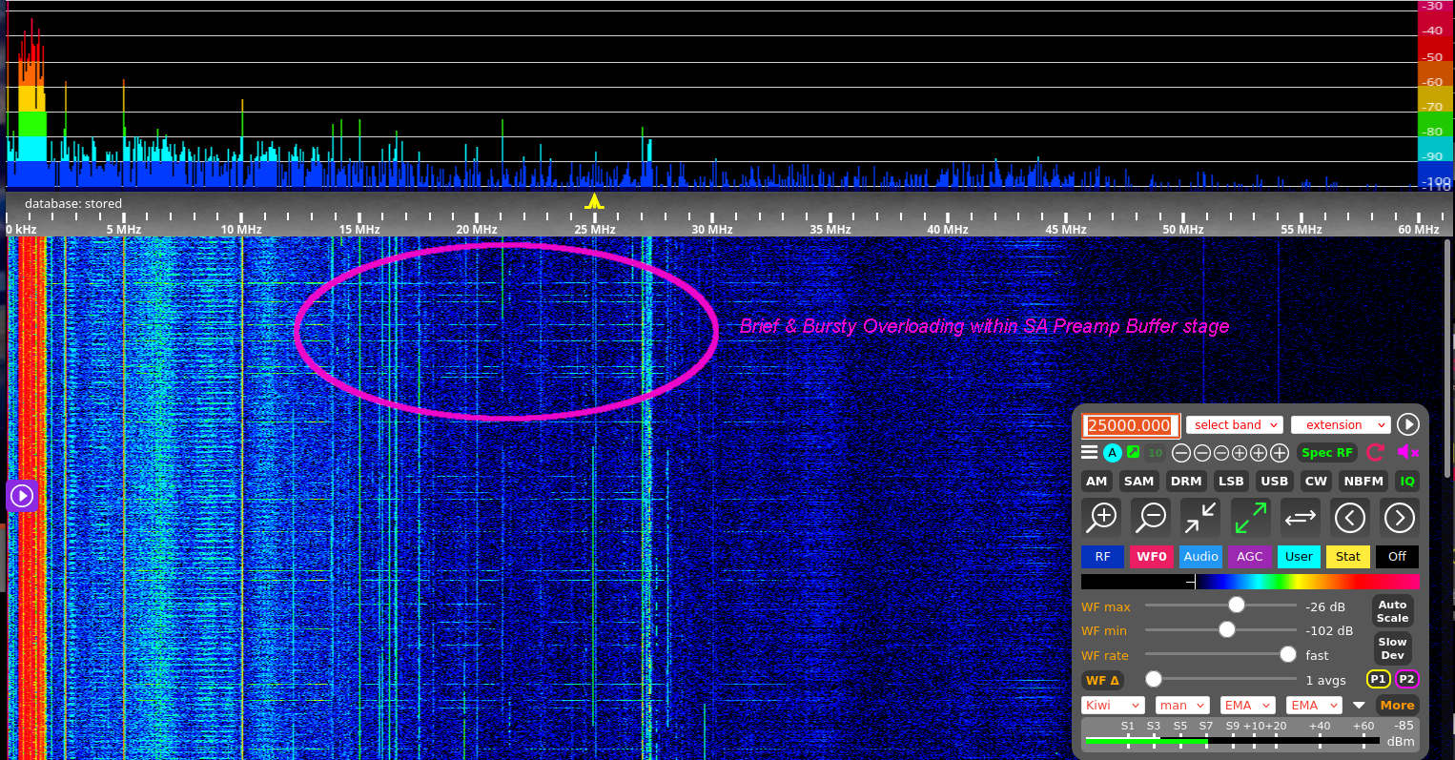
Task: Click the Auto Scale button
Action: 1392,611
